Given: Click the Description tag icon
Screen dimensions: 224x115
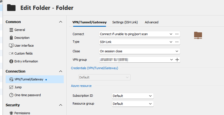Looking at the screenshot, I should pos(11,38).
